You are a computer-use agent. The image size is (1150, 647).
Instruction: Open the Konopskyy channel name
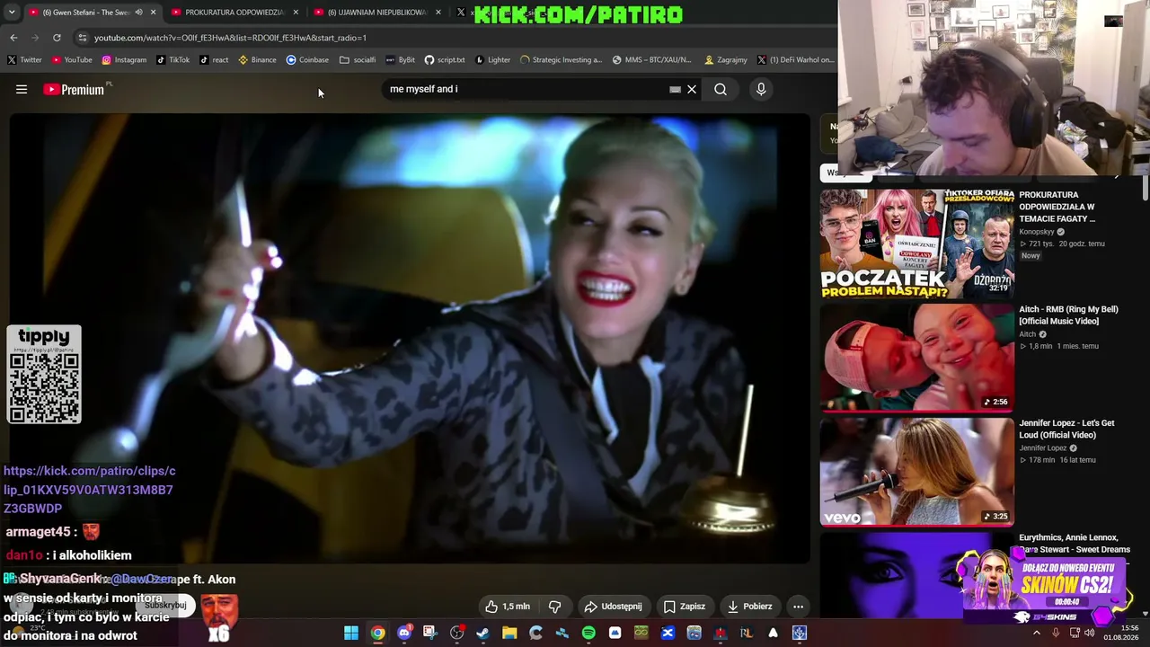tap(1037, 232)
